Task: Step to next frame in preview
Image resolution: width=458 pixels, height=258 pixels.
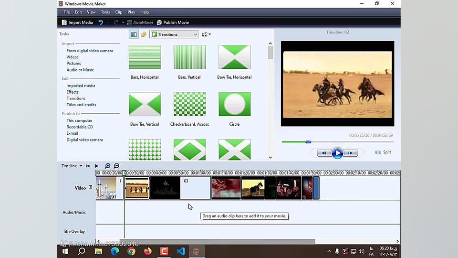Action: (351, 153)
